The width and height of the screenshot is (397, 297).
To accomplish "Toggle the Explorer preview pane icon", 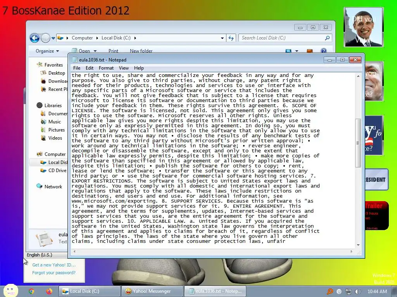I will click(x=309, y=51).
